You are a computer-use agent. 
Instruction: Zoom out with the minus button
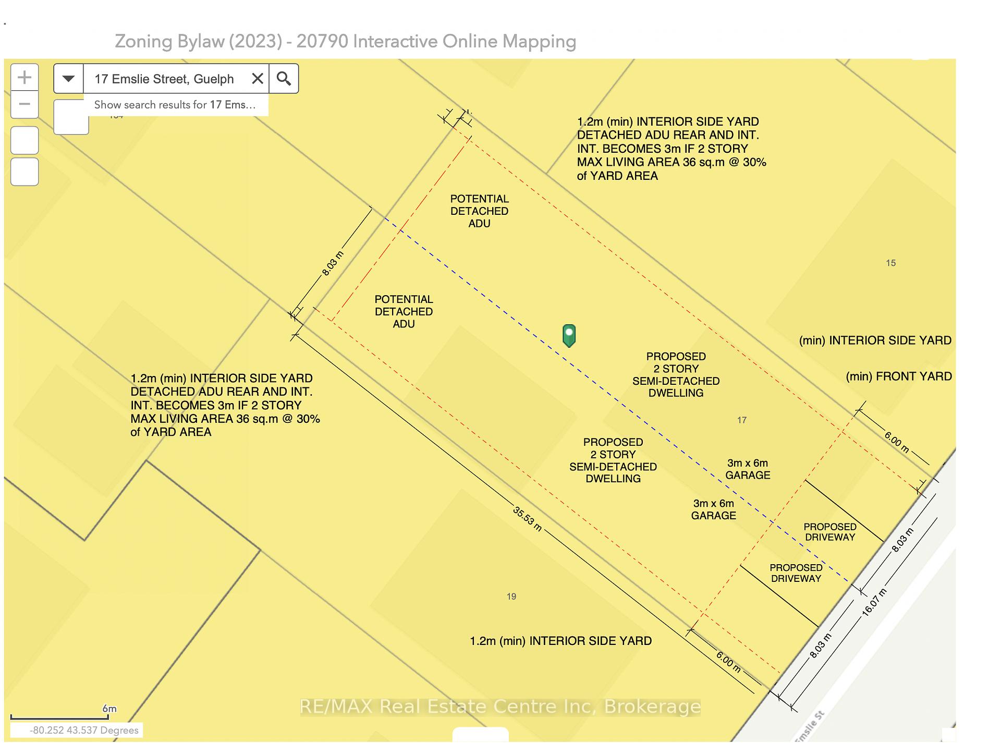click(x=25, y=105)
